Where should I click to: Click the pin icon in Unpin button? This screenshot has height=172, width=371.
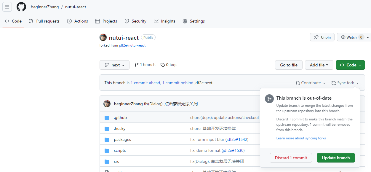coord(316,37)
